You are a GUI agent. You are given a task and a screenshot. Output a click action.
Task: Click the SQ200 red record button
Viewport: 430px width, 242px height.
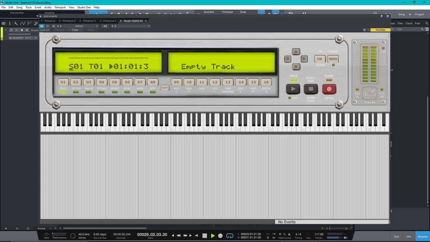[x=329, y=89]
